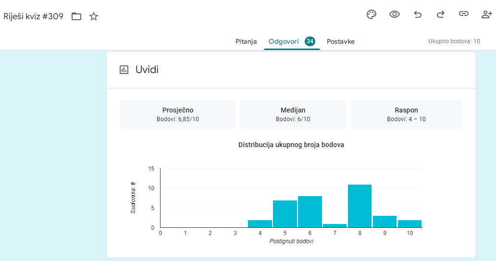The width and height of the screenshot is (496, 261).
Task: Click the form title Riješi kviz #309
Action: pyautogui.click(x=34, y=16)
